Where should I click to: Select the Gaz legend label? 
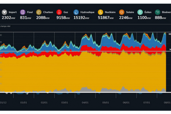(66, 12)
